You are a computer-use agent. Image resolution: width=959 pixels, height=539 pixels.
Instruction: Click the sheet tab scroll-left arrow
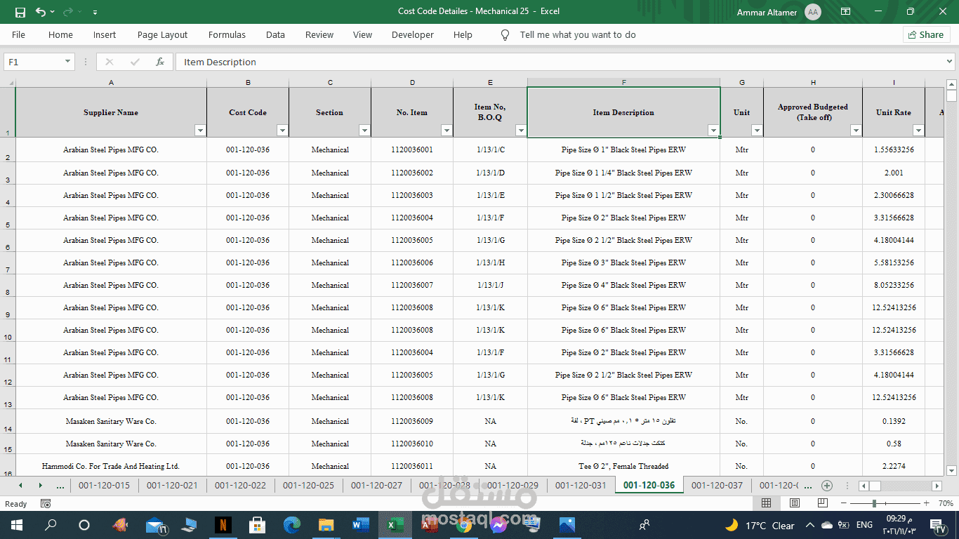pyautogui.click(x=20, y=486)
